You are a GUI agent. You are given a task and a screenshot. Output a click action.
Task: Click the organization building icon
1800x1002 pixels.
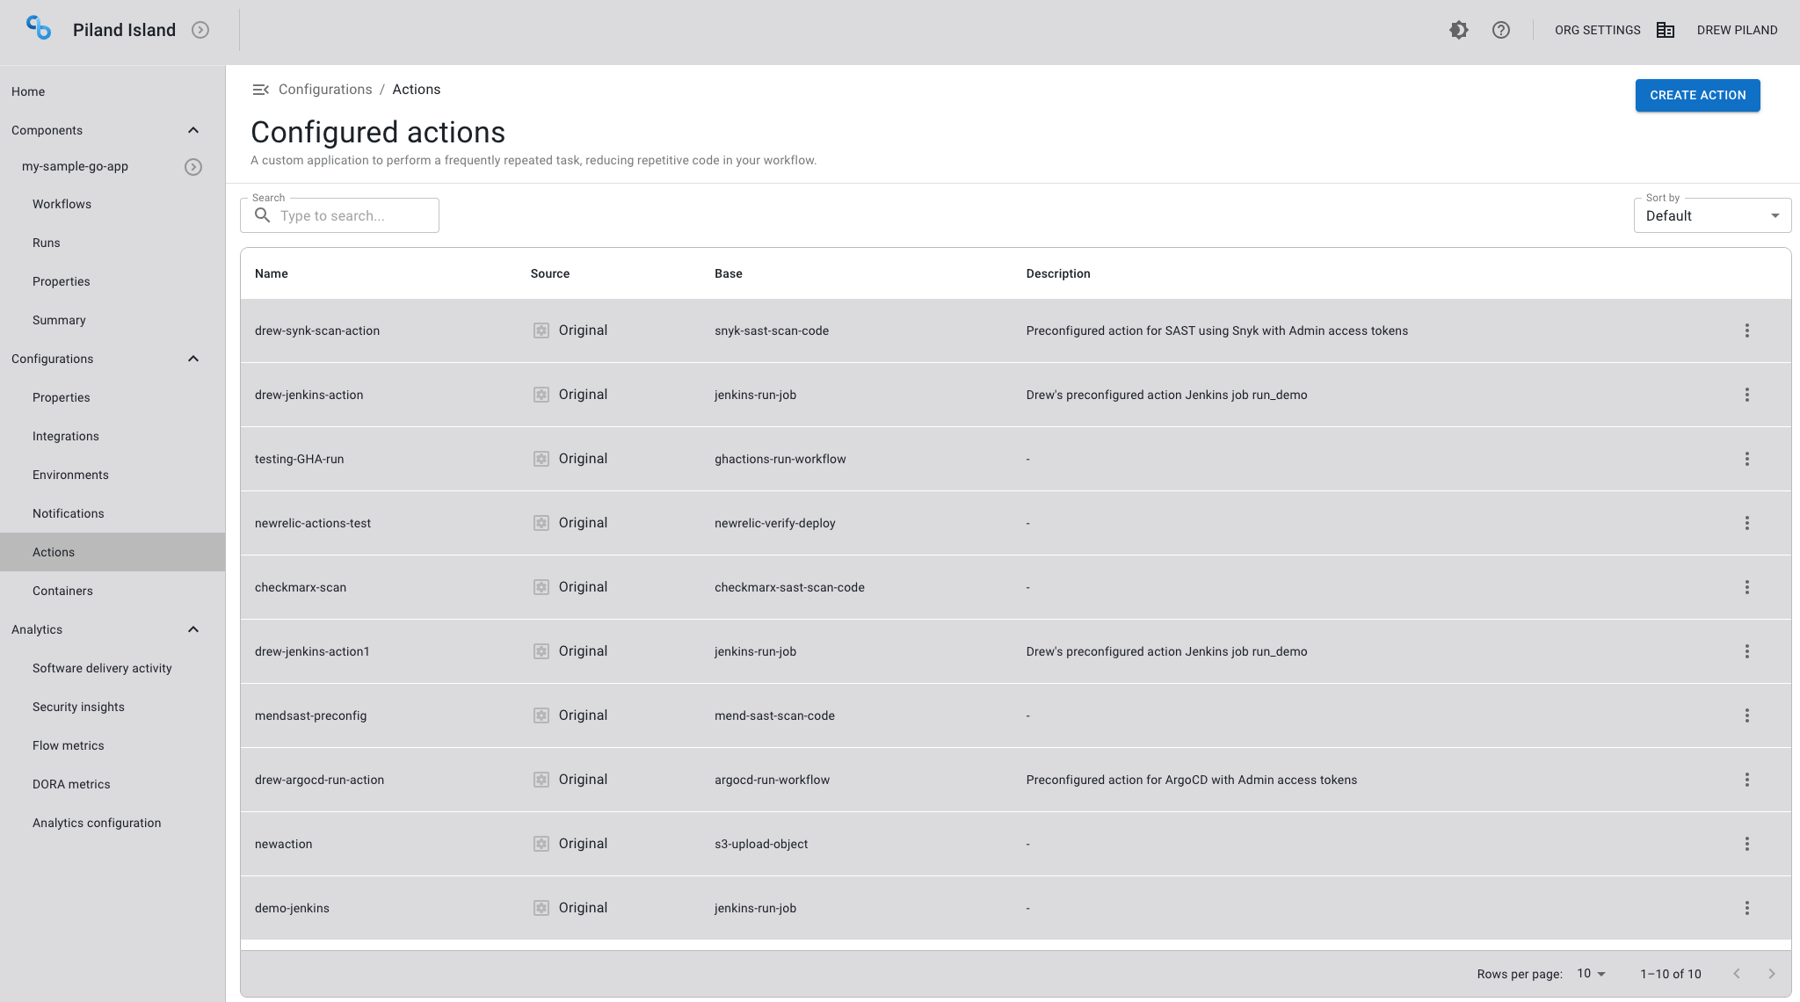pos(1665,30)
